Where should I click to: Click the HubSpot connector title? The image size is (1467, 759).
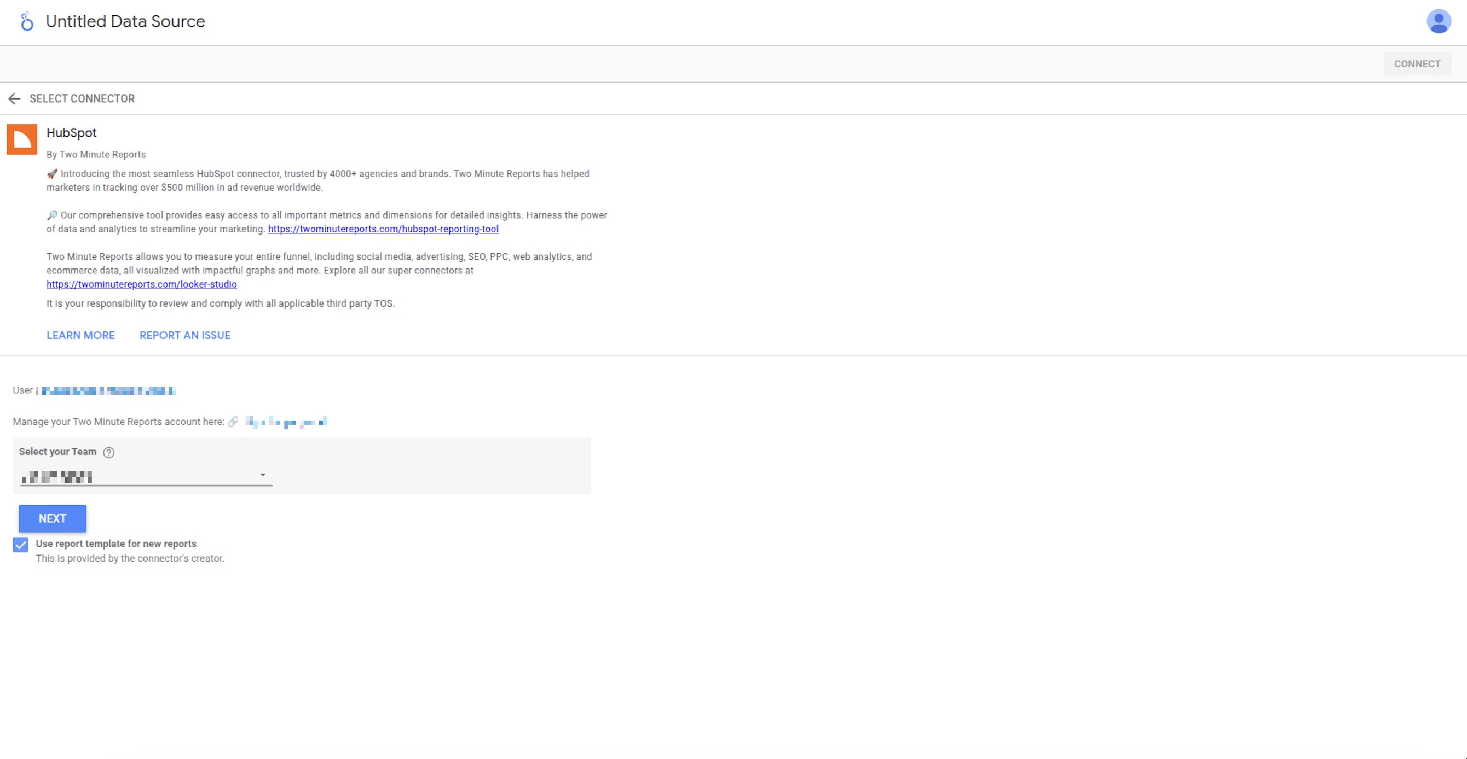pyautogui.click(x=72, y=132)
